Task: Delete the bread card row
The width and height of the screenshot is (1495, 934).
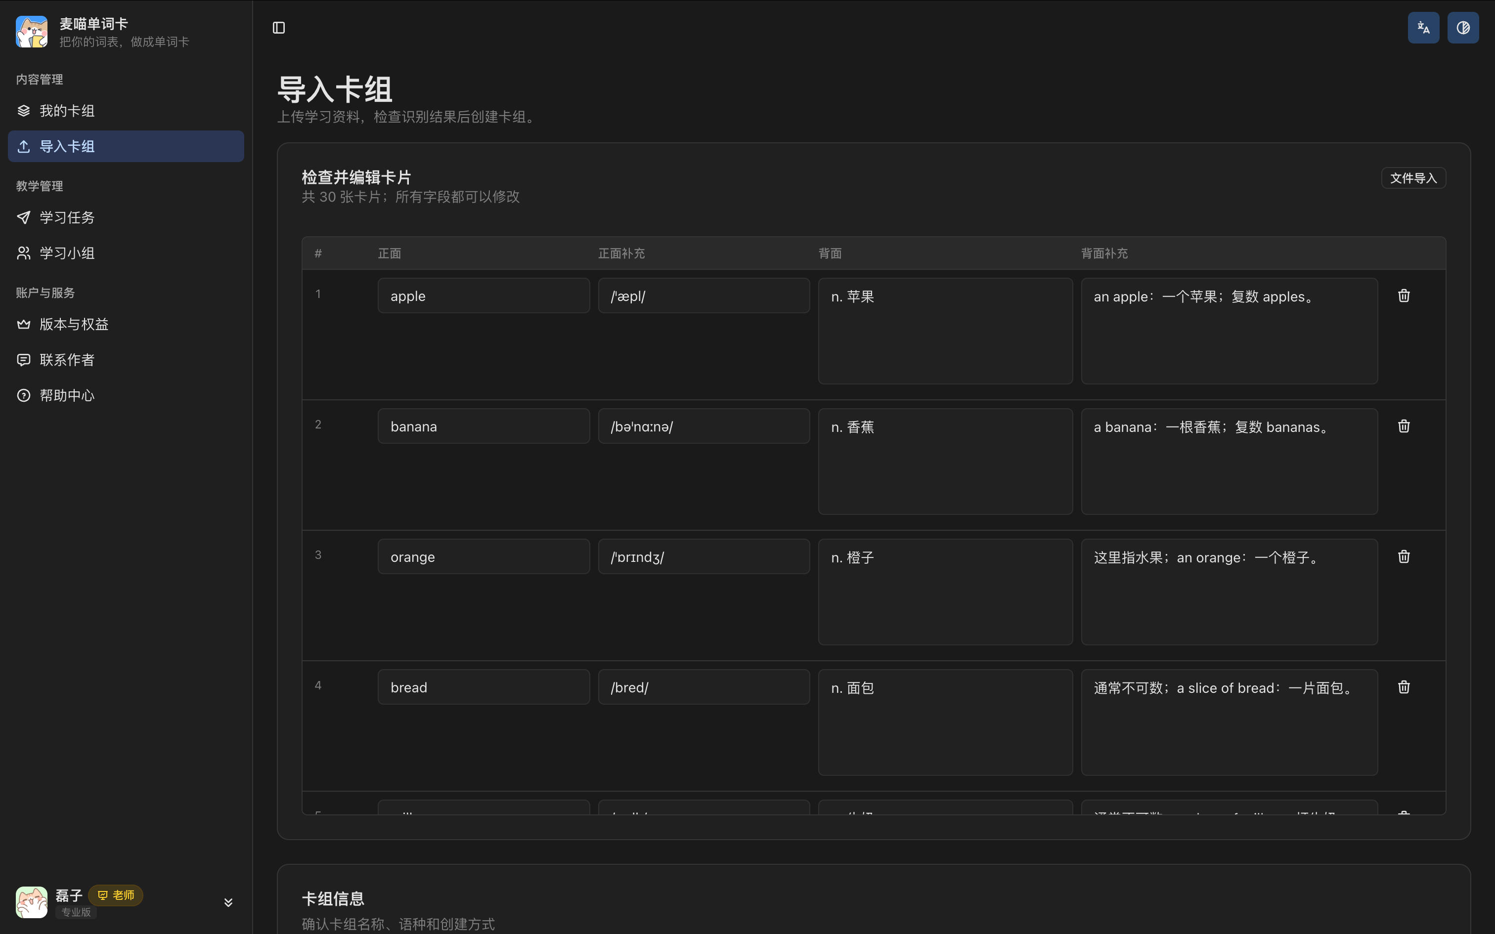Action: 1404,687
